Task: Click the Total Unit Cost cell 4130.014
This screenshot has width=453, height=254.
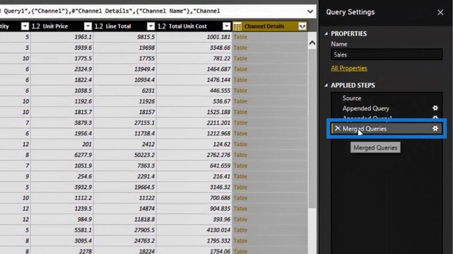Action: 194,230
